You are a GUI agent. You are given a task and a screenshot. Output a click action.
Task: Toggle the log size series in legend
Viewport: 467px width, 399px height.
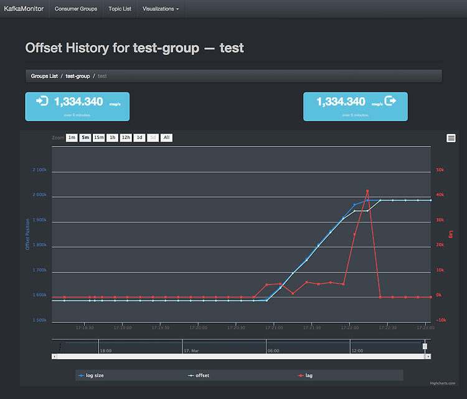pyautogui.click(x=91, y=375)
